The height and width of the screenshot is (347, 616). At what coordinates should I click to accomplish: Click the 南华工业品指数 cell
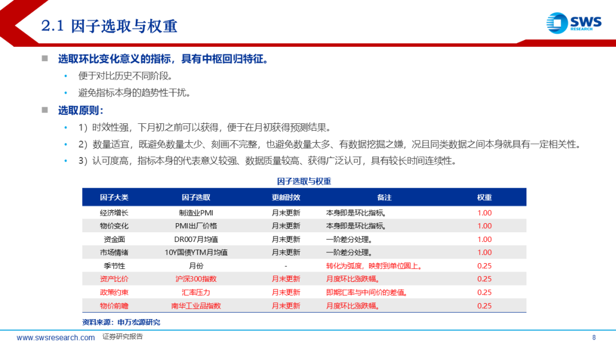[196, 306]
